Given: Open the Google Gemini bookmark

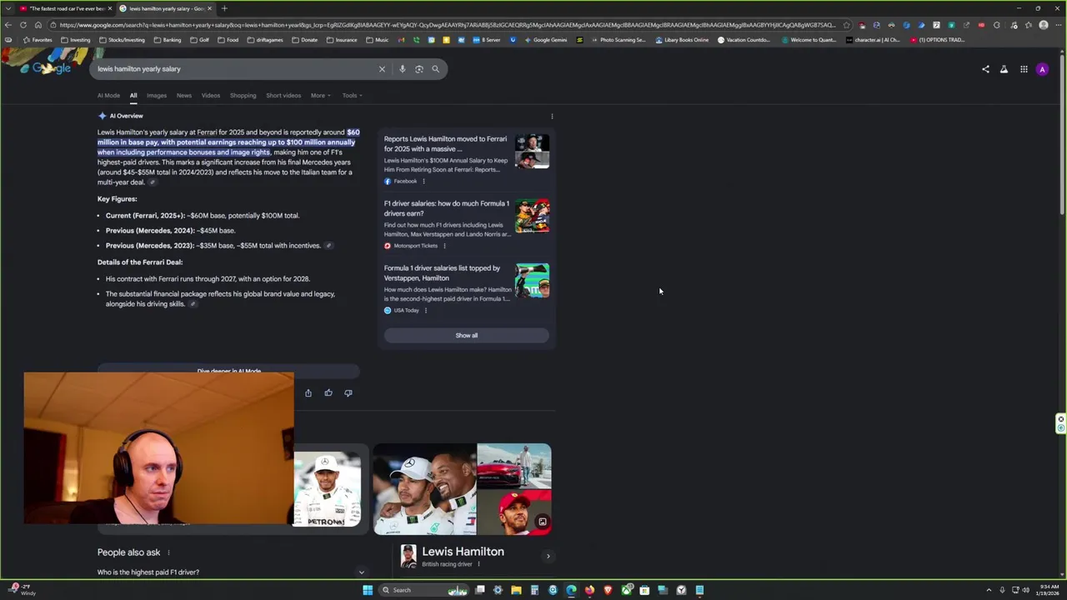Looking at the screenshot, I should pyautogui.click(x=545, y=40).
